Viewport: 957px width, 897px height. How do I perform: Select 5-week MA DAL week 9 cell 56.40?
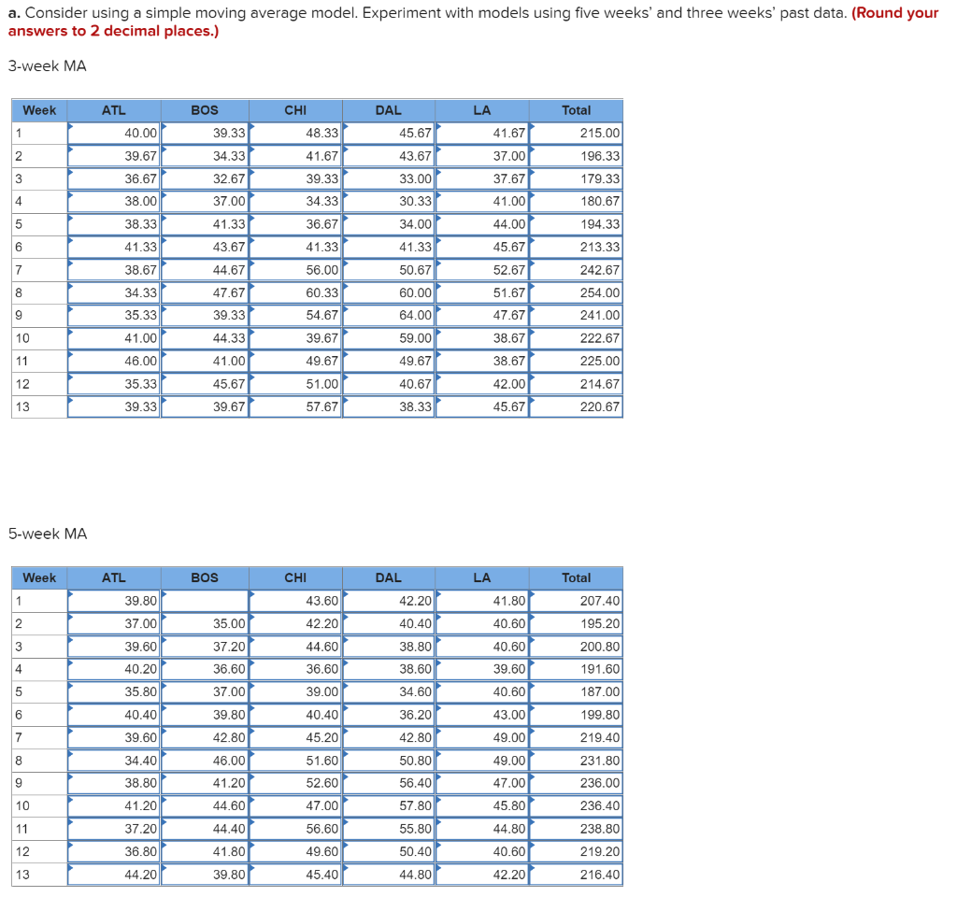390,783
